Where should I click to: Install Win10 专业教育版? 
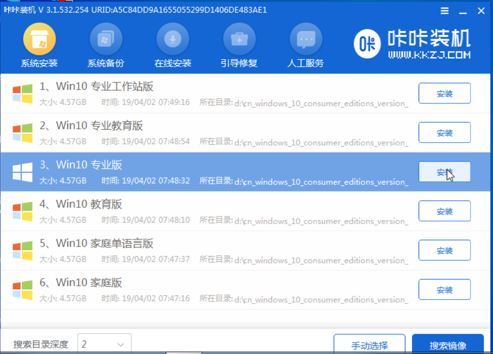[444, 133]
